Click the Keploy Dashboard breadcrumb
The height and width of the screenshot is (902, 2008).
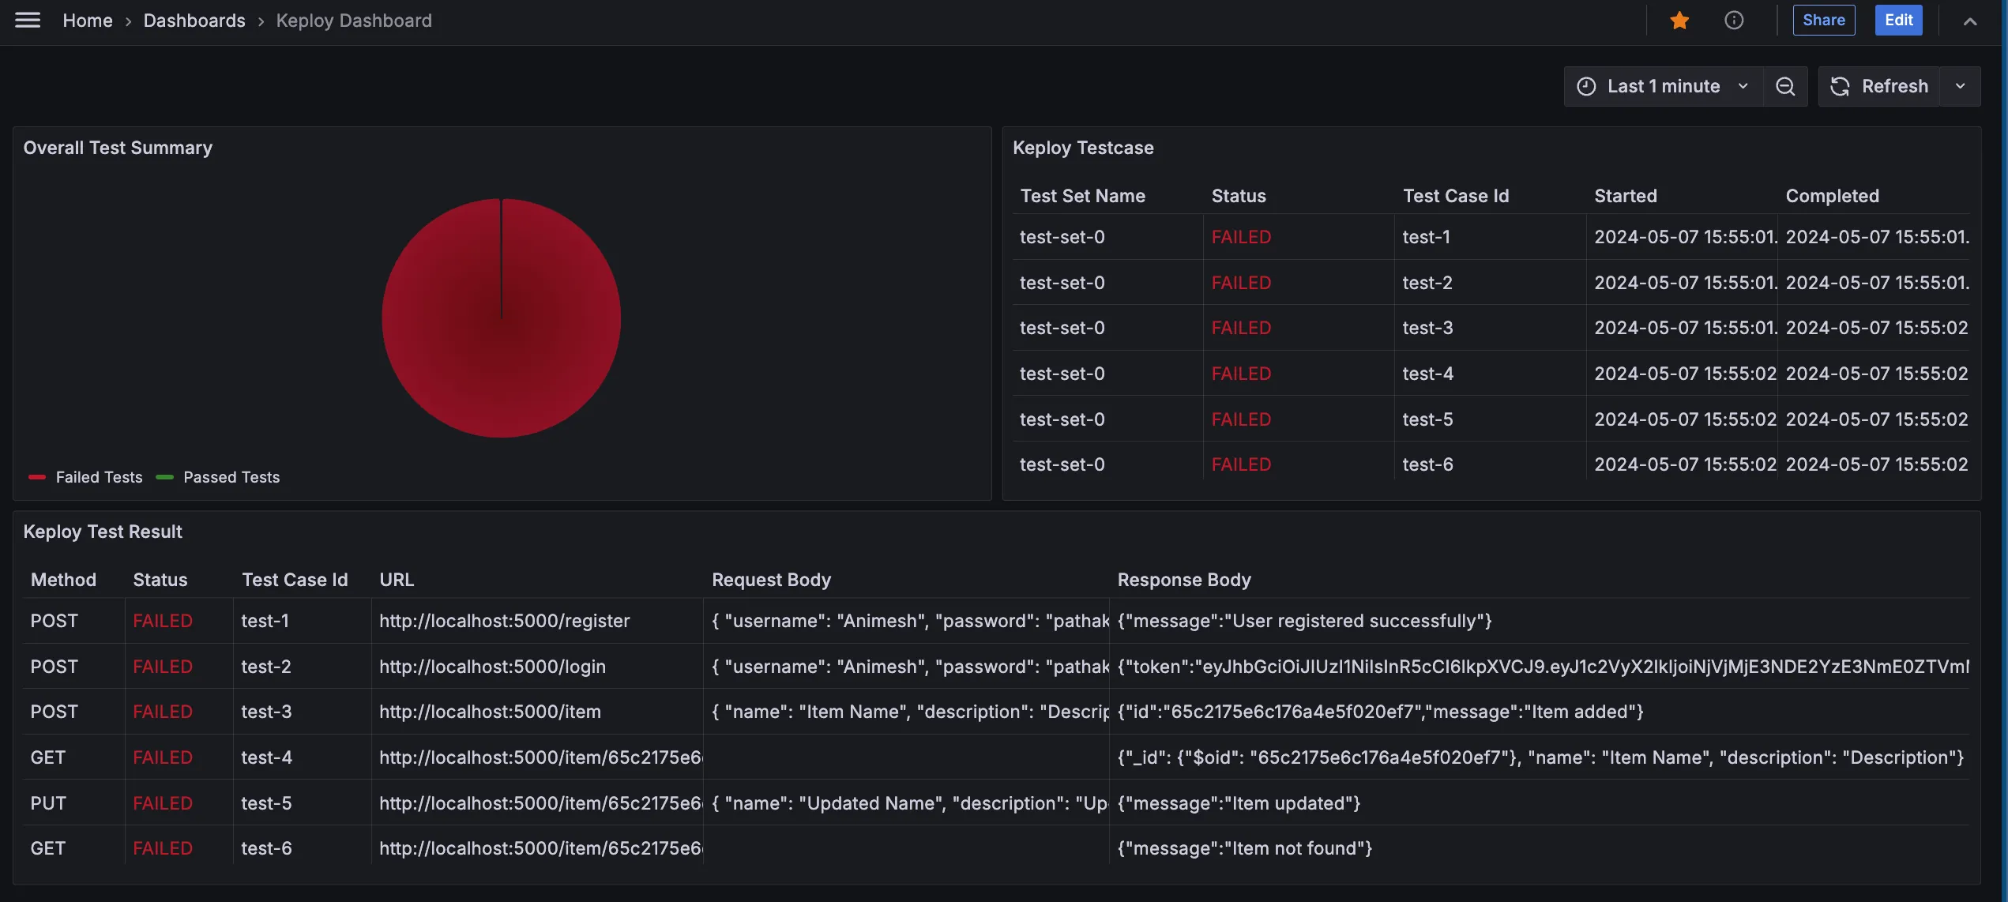coord(354,21)
